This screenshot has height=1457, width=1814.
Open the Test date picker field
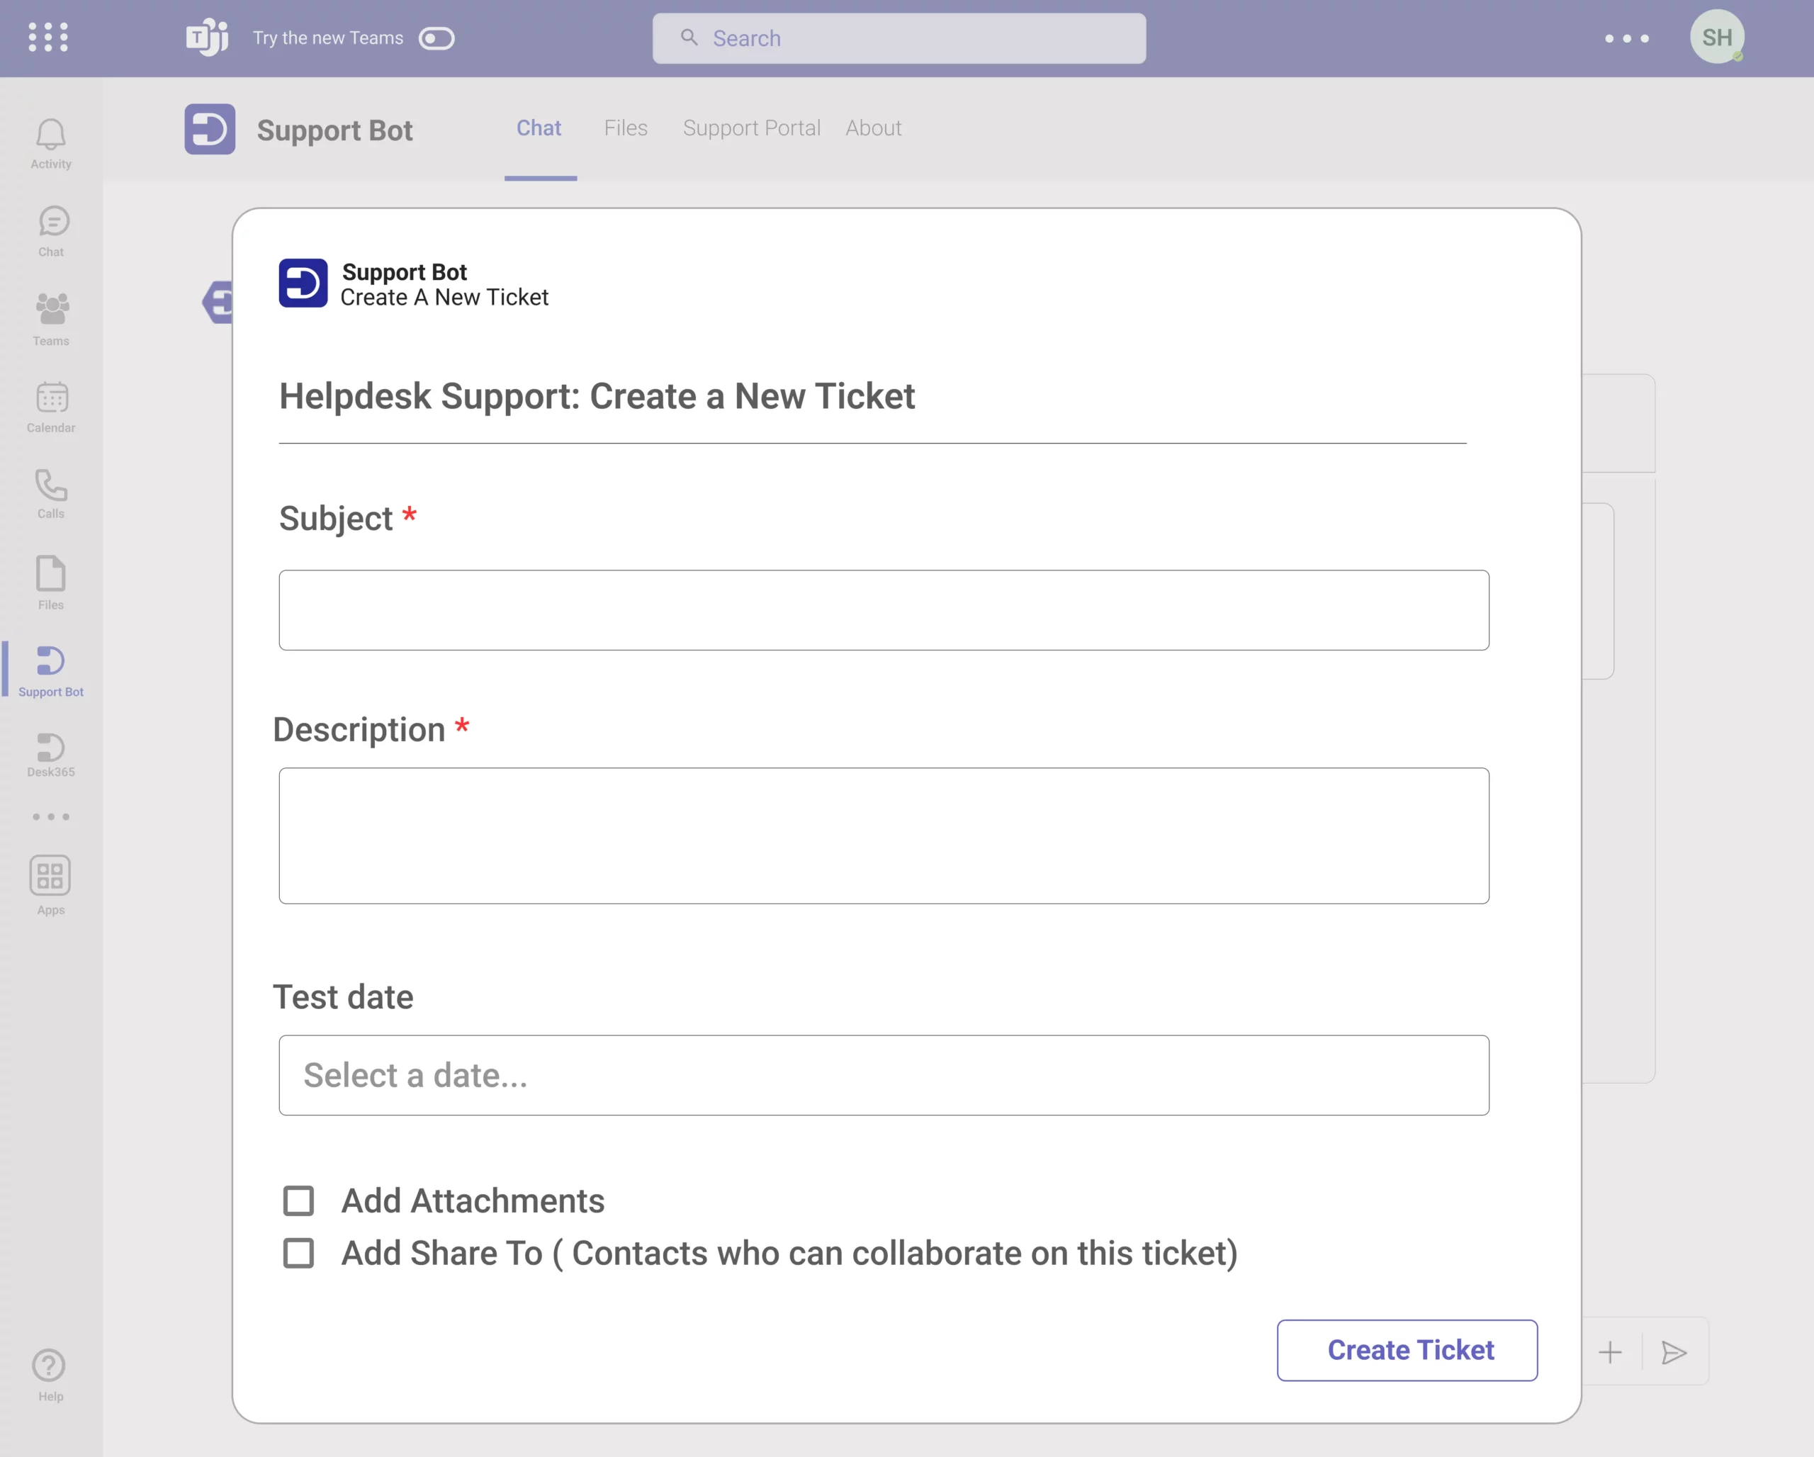[884, 1075]
